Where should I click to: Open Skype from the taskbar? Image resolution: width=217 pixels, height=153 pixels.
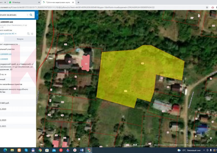[26, 150]
